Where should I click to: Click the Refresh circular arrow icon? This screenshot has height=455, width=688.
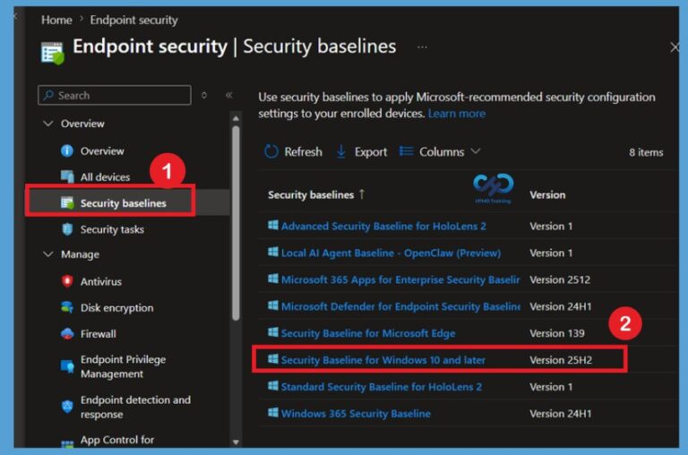coord(271,151)
